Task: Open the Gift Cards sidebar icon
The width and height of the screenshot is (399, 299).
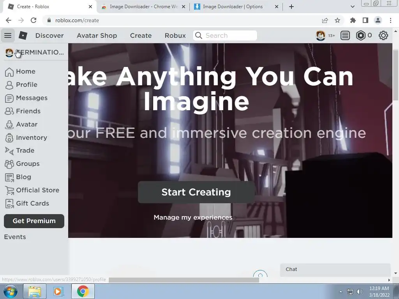Action: pos(9,204)
